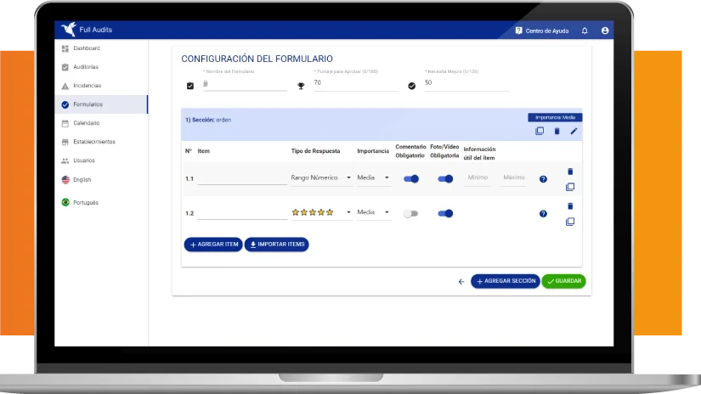Screen dimensions: 701x394
Task: Duplicate the section using header copy icon
Action: [540, 131]
